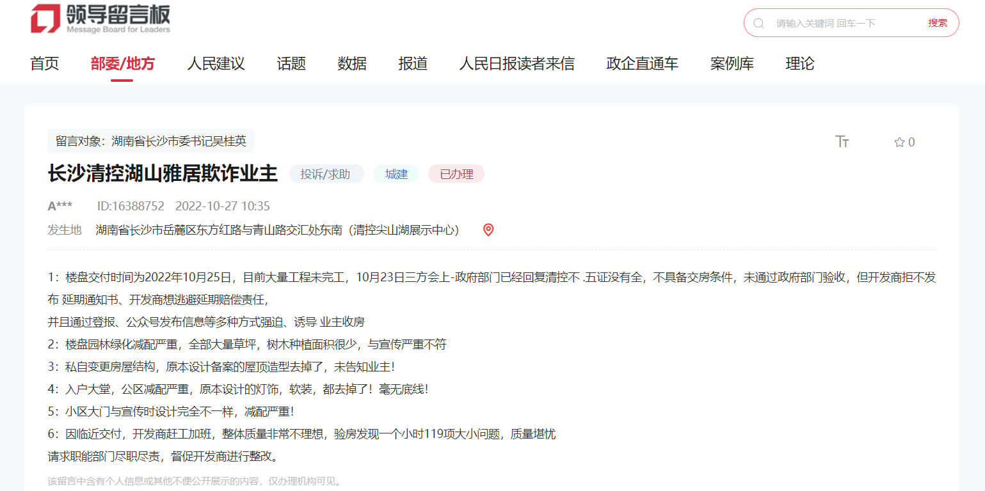This screenshot has height=491, width=985.
Task: Click the date 2022-10-27 10:35
Action: 223,206
